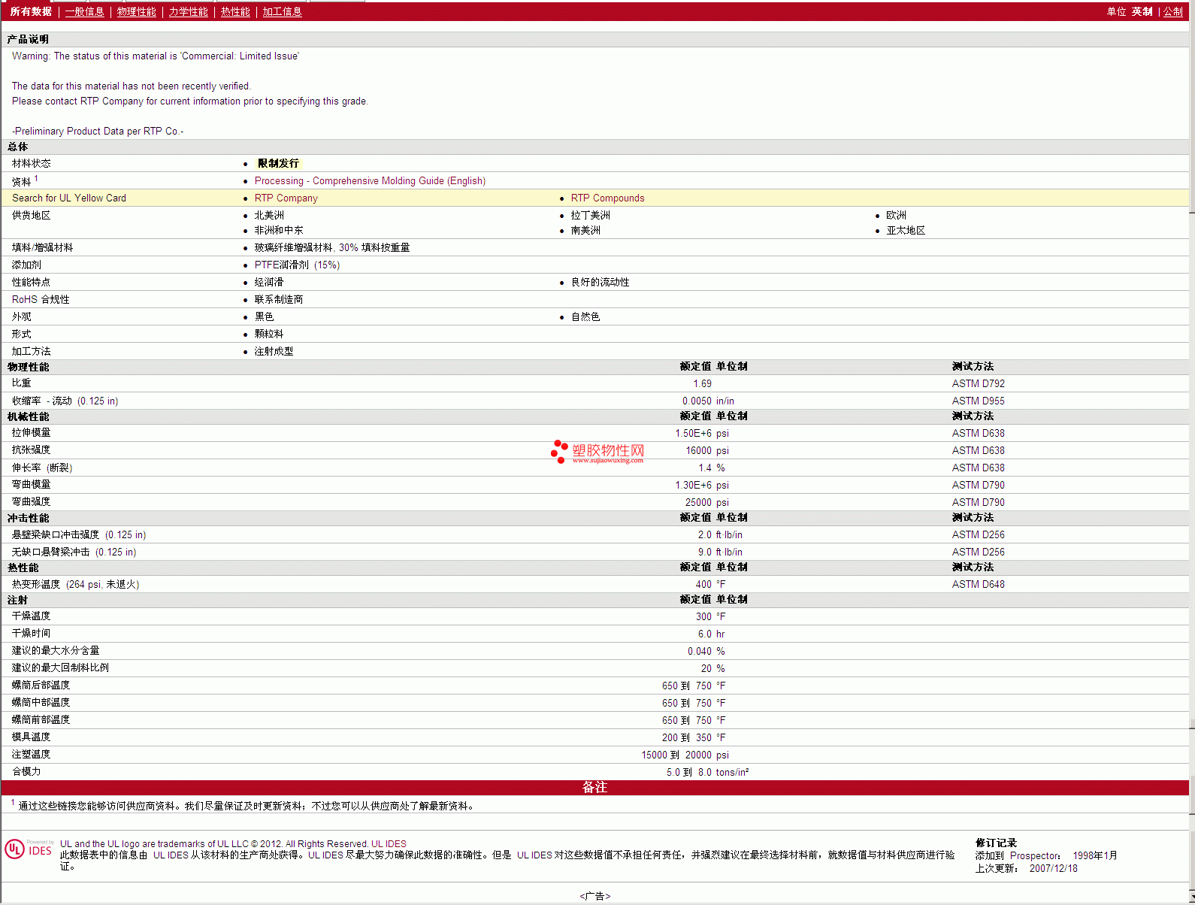Click RTP Compounds Yellow Card link
The image size is (1195, 905).
pos(607,198)
